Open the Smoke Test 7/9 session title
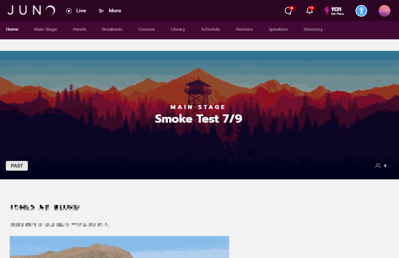 coord(198,119)
